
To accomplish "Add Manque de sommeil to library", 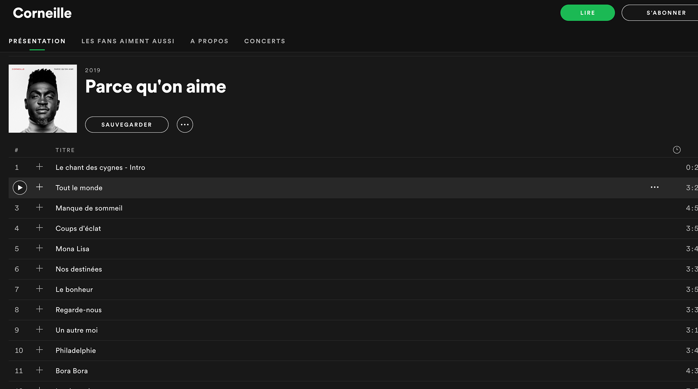I will click(x=40, y=208).
